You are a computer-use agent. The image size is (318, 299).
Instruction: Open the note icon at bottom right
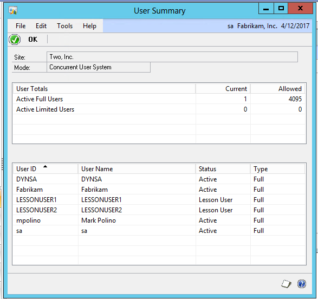(286, 284)
